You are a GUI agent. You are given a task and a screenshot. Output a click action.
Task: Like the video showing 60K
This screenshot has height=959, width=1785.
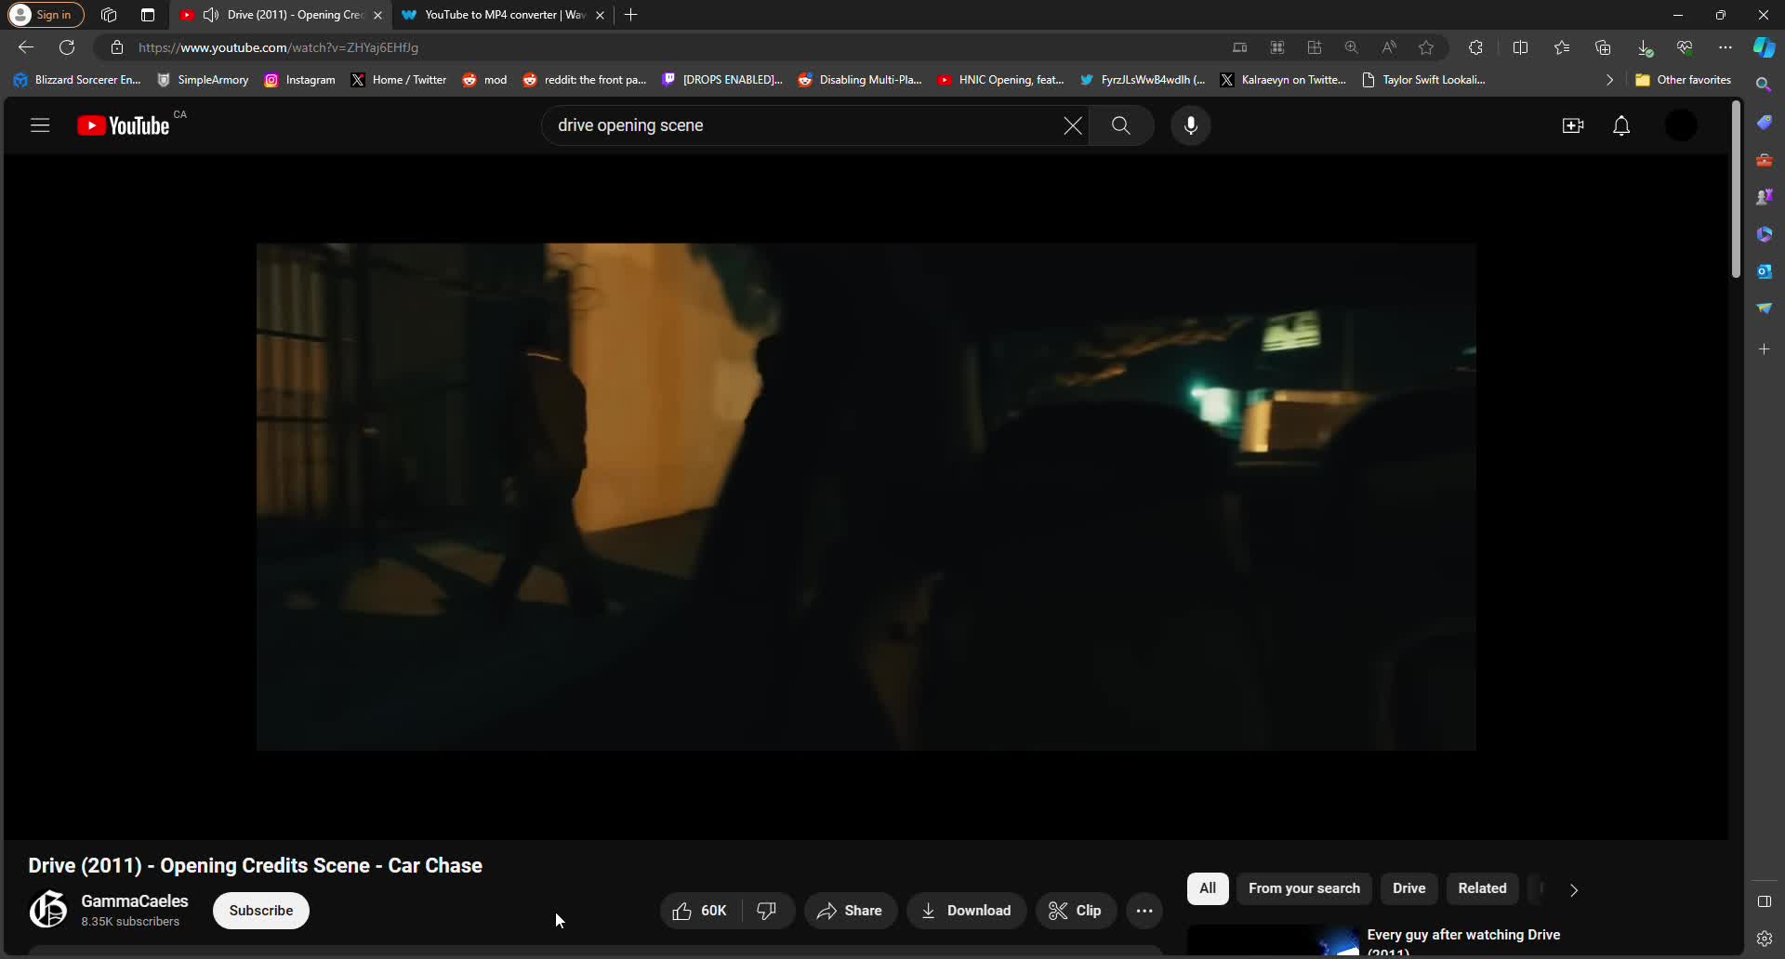701,911
